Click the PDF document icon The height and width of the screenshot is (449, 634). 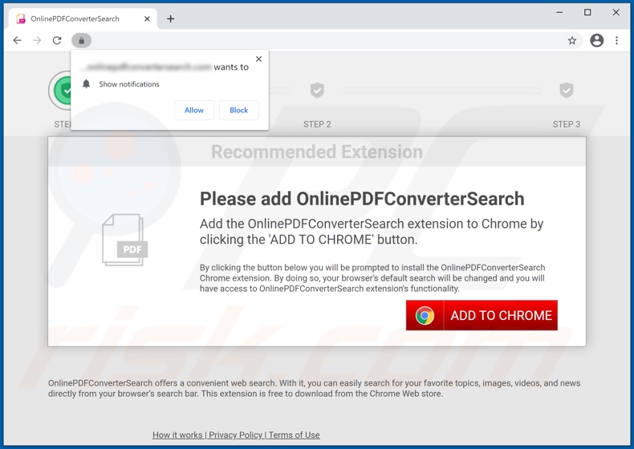point(124,240)
